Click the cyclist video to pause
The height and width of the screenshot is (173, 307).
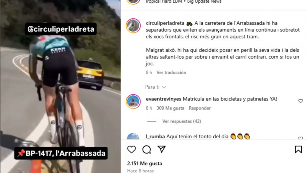pos(60,86)
